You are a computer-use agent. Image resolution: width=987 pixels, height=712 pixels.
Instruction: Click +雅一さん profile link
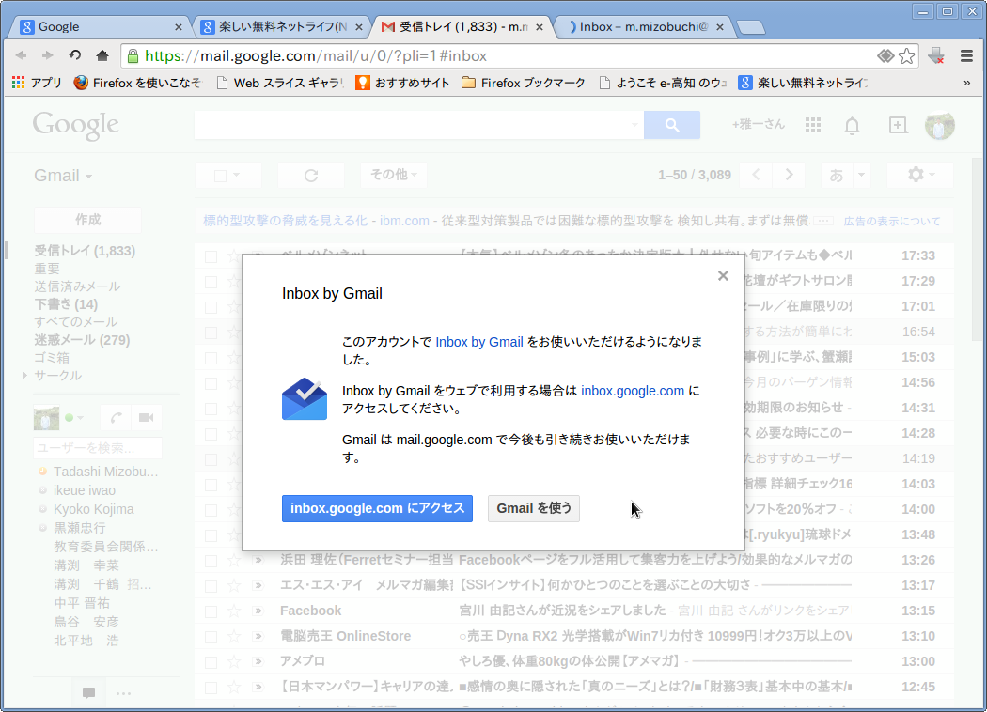[x=758, y=125]
